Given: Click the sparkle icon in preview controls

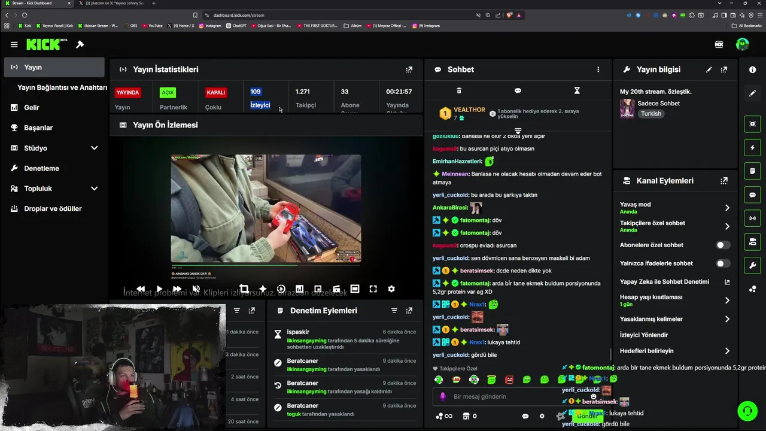Looking at the screenshot, I should (263, 289).
